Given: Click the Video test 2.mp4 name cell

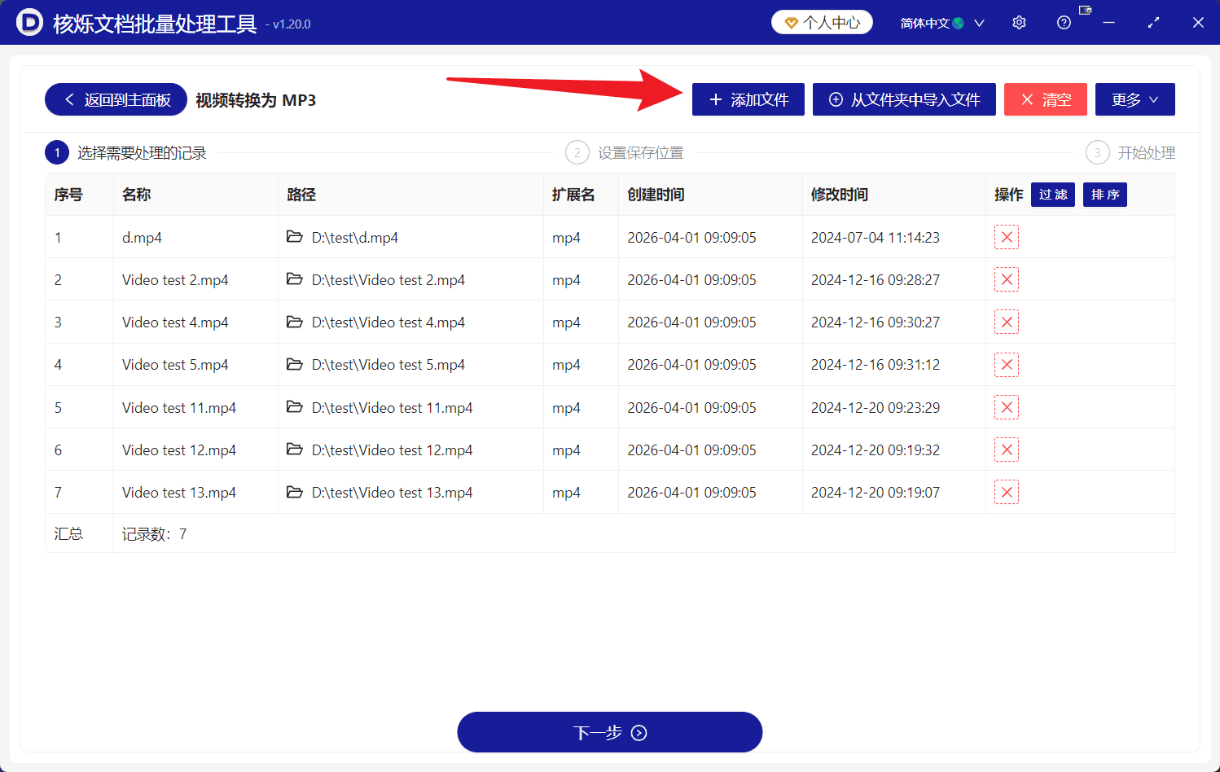Looking at the screenshot, I should click(174, 279).
